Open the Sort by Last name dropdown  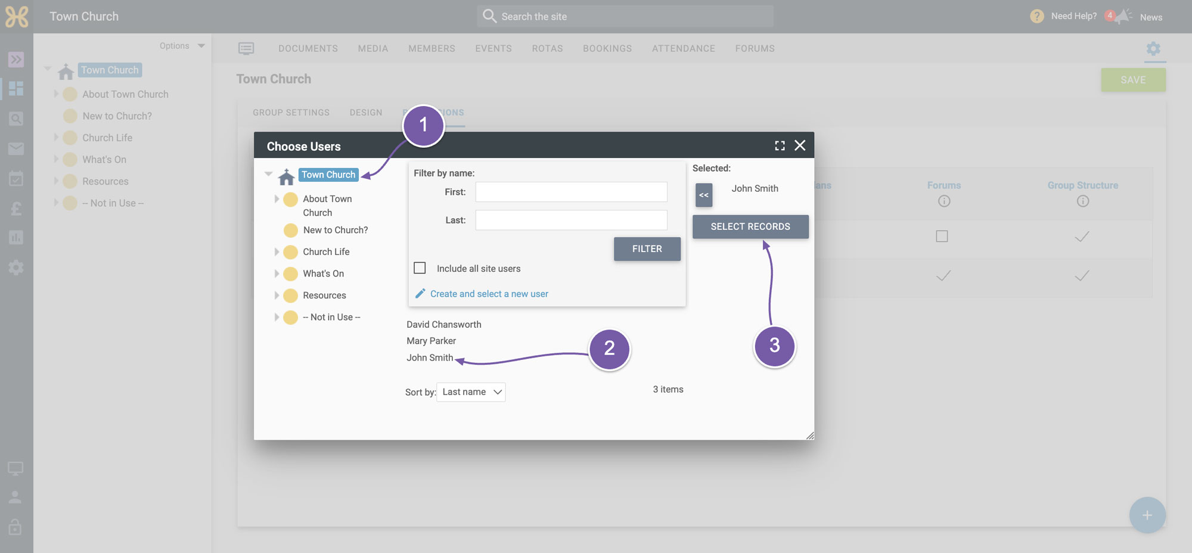click(x=471, y=392)
